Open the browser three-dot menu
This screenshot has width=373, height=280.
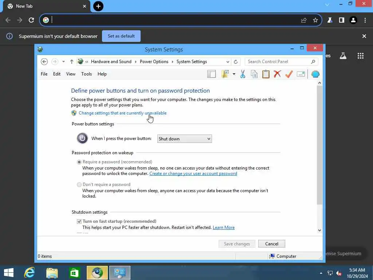click(365, 20)
